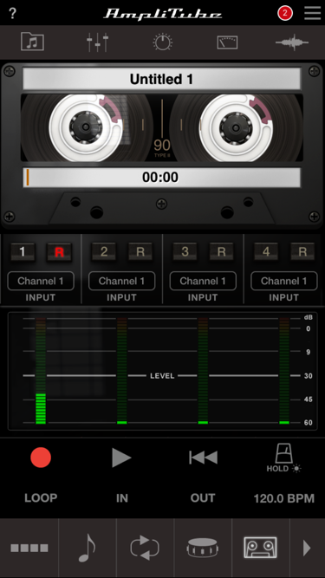Image resolution: width=325 pixels, height=578 pixels.
Task: Open the red notification badge
Action: coord(285,14)
